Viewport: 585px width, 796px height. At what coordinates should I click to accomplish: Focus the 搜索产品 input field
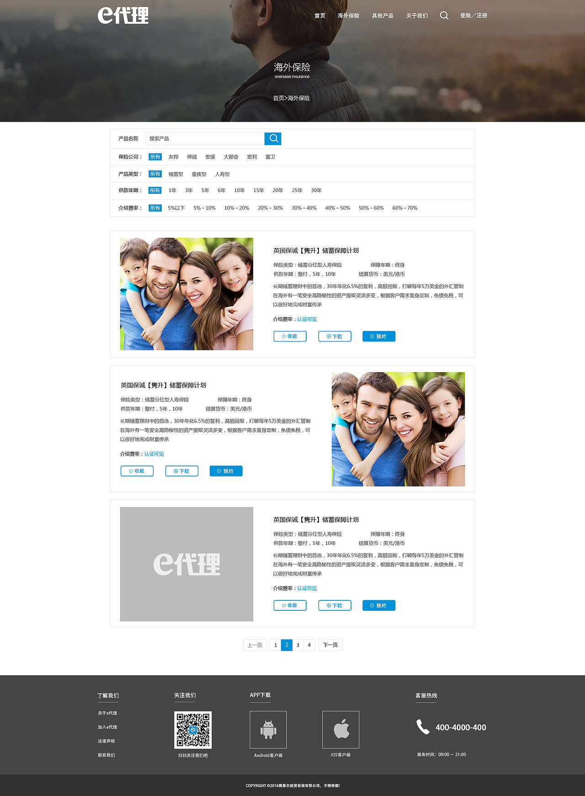click(x=205, y=139)
